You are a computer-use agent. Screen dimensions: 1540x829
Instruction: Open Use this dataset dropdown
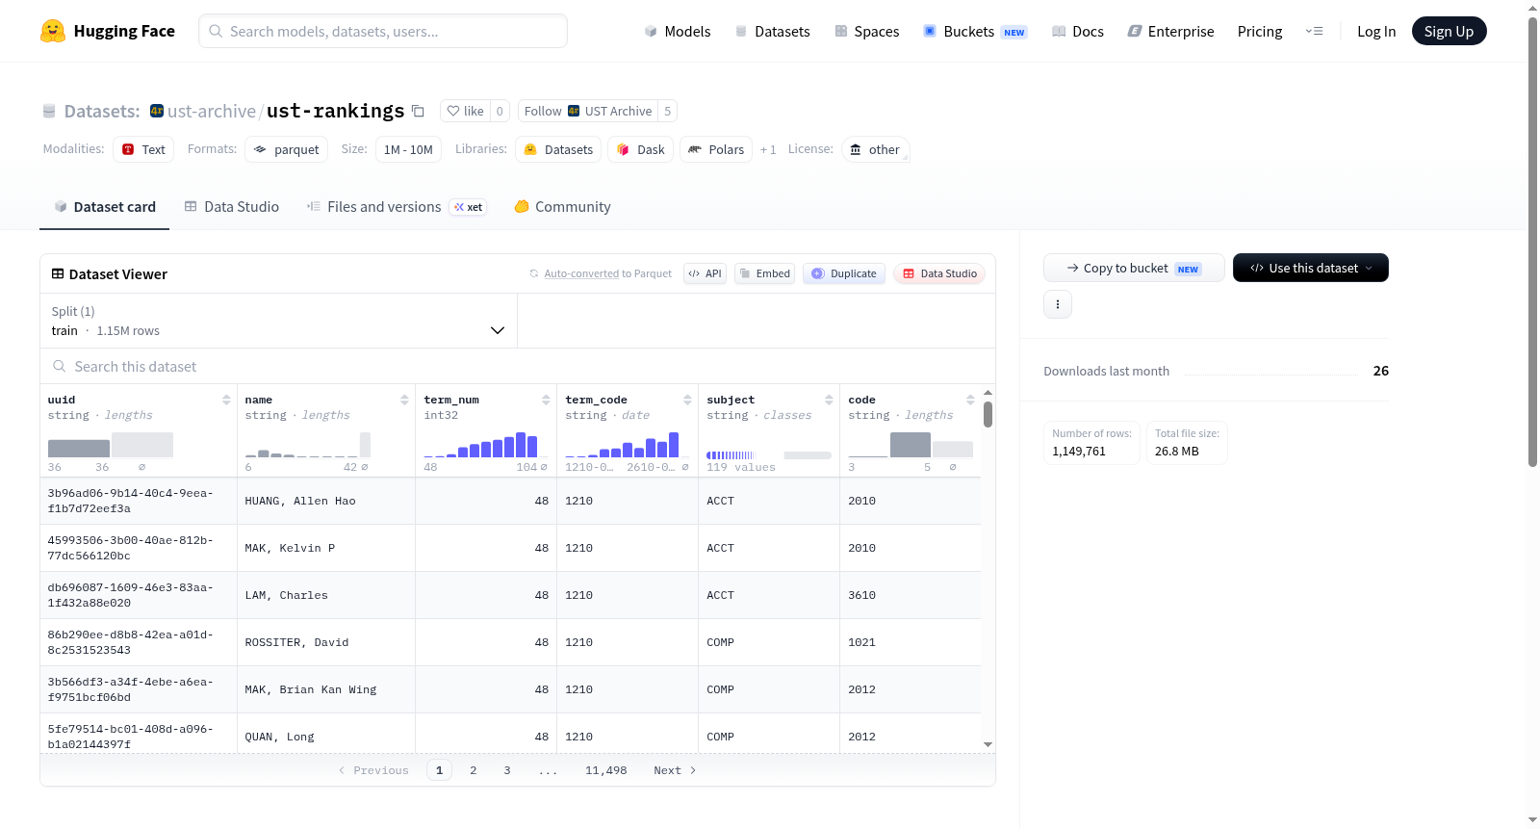pos(1310,268)
